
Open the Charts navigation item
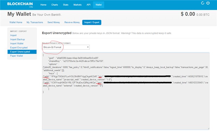pyautogui.click(x=55, y=5)
